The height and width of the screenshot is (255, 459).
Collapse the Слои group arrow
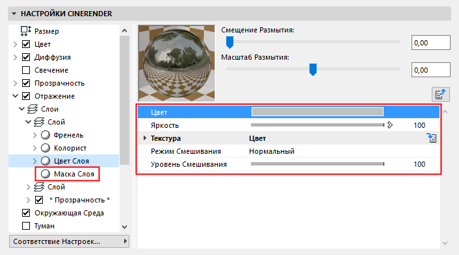pos(22,109)
